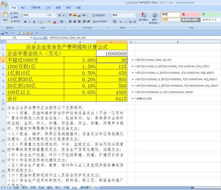Image resolution: width=221 pixels, height=190 pixels.
Task: Click the Italic formatting icon
Action: coord(30,22)
